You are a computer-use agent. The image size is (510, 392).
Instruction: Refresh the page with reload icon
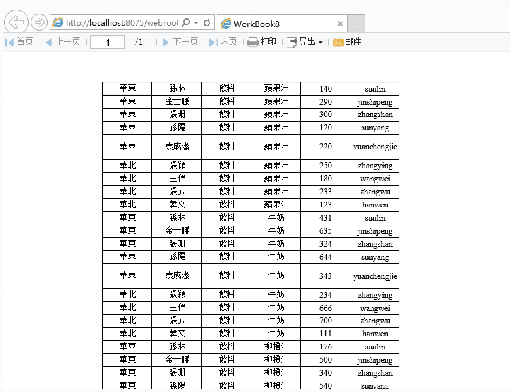pos(207,22)
